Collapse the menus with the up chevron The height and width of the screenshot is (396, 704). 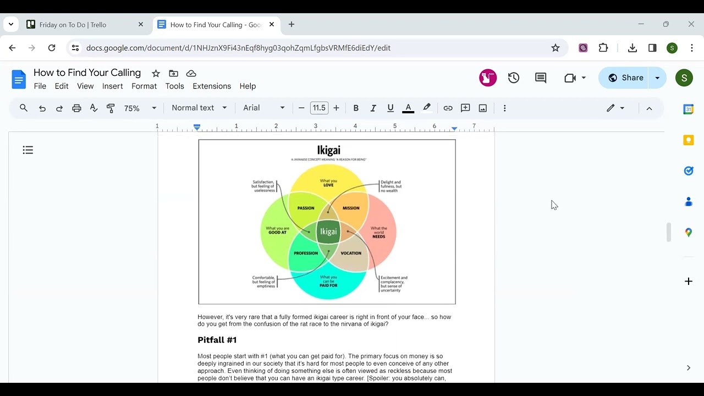tap(649, 108)
